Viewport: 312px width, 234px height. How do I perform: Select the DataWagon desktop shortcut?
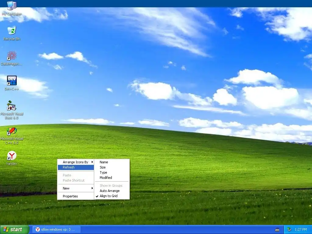pyautogui.click(x=12, y=58)
